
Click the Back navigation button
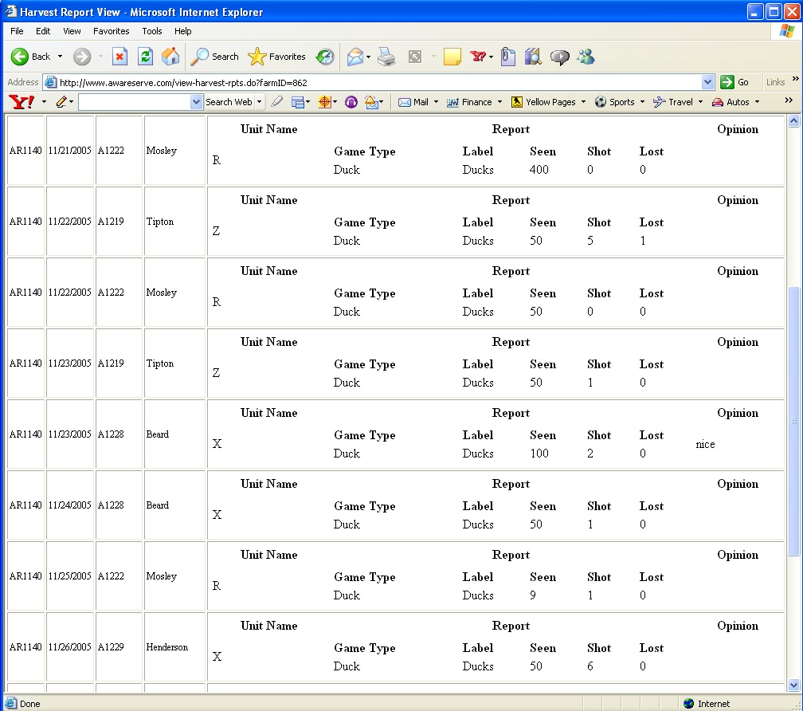30,57
